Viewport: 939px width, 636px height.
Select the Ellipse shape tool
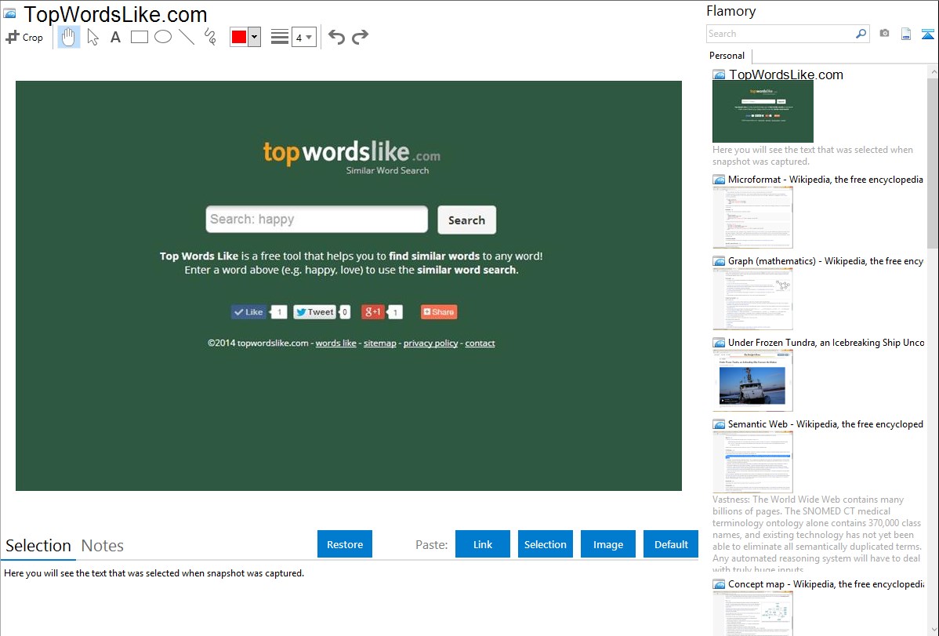(x=163, y=37)
